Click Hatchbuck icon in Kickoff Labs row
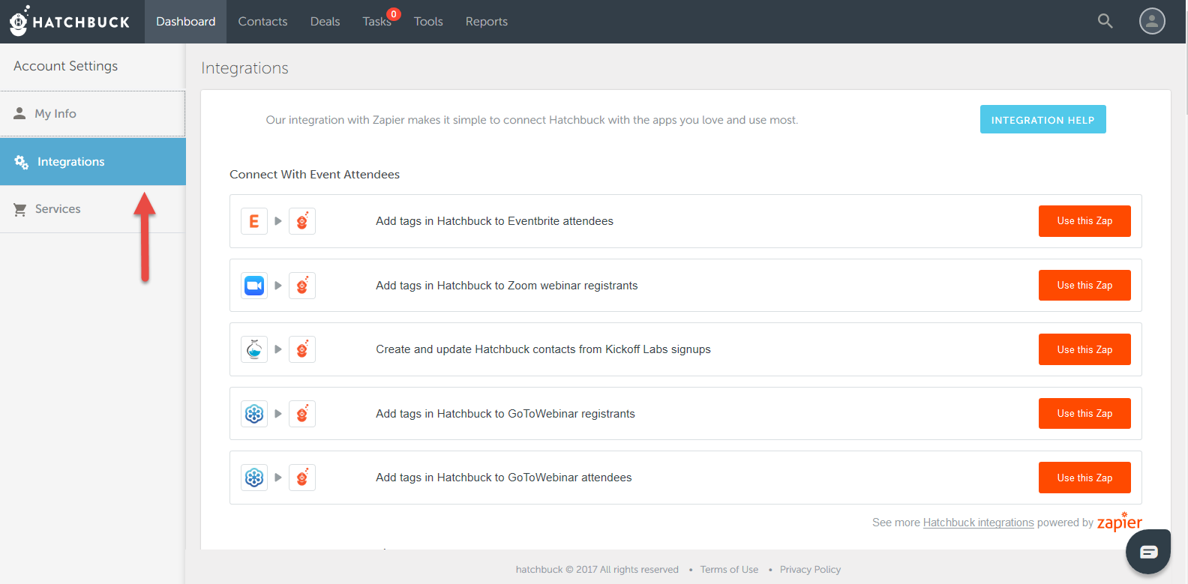This screenshot has width=1188, height=584. [302, 349]
